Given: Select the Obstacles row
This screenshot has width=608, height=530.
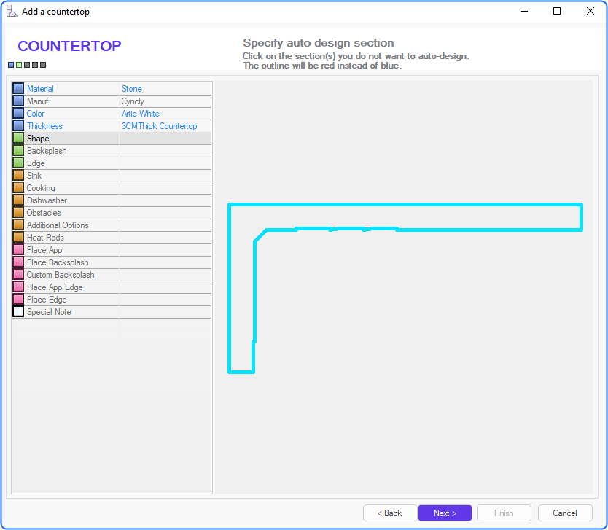Looking at the screenshot, I should click(x=44, y=213).
